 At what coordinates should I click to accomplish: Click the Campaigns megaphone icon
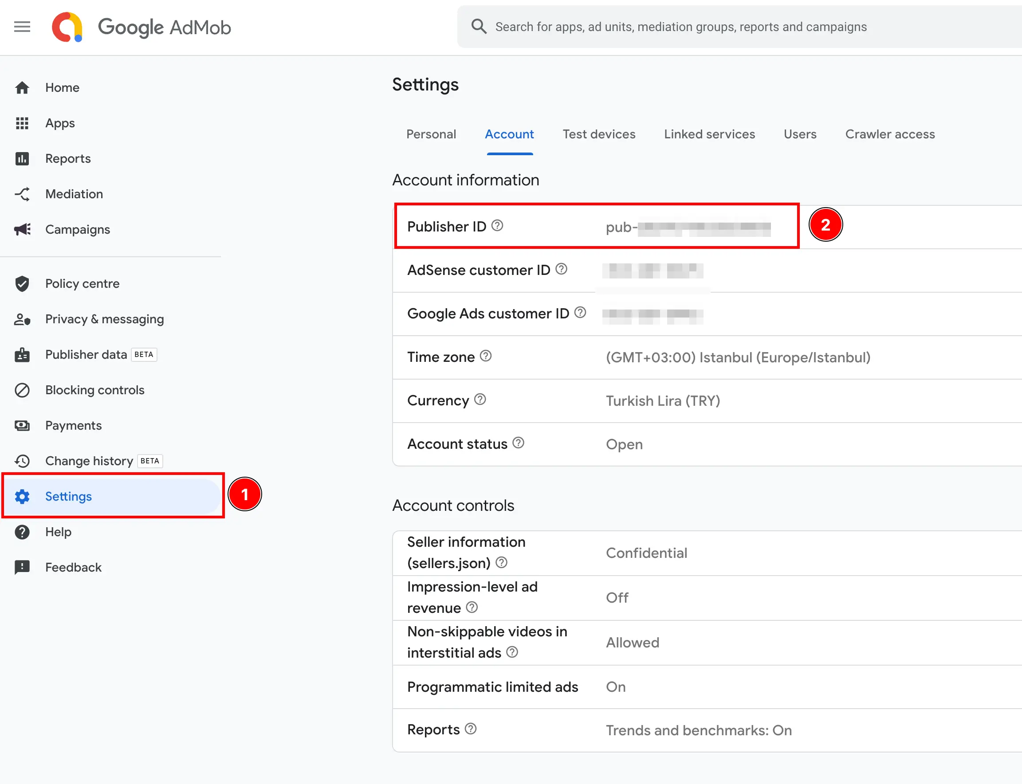[x=22, y=229]
